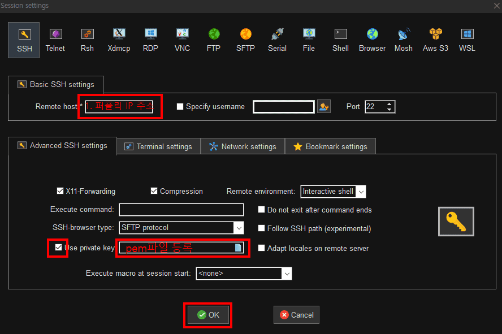Confirm session with the OK button
This screenshot has width=502, height=334.
coord(208,315)
